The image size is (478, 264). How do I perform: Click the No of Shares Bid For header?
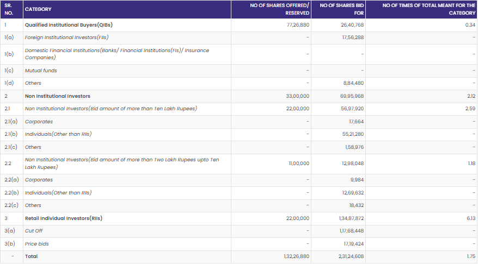coord(341,9)
